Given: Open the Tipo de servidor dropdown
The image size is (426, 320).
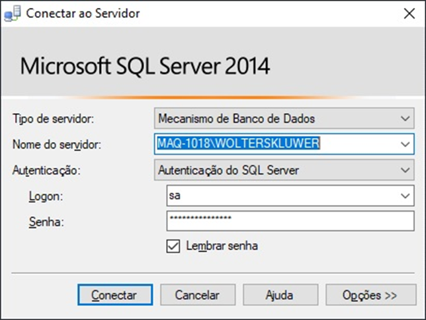Looking at the screenshot, I should pos(284,118).
